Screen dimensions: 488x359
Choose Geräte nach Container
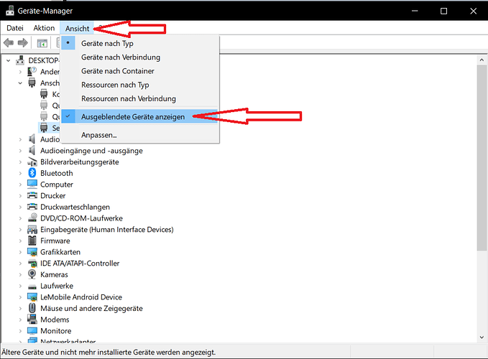140,71
